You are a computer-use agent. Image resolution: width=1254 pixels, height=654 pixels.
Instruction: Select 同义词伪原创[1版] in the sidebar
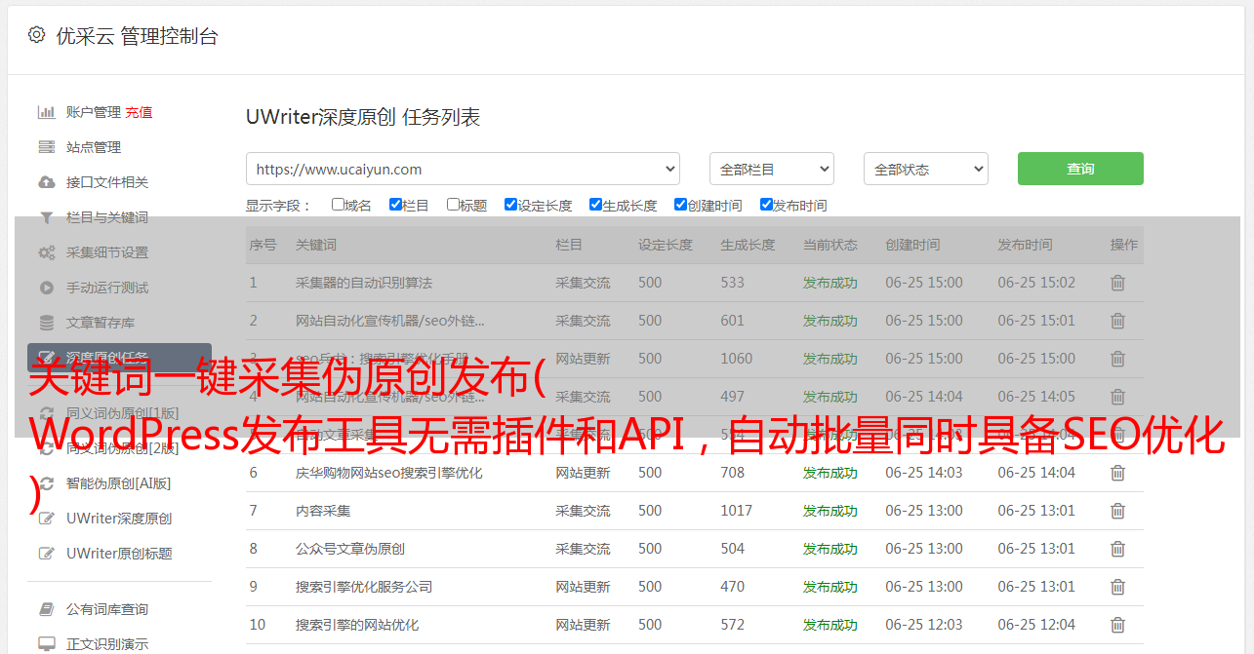(x=123, y=412)
